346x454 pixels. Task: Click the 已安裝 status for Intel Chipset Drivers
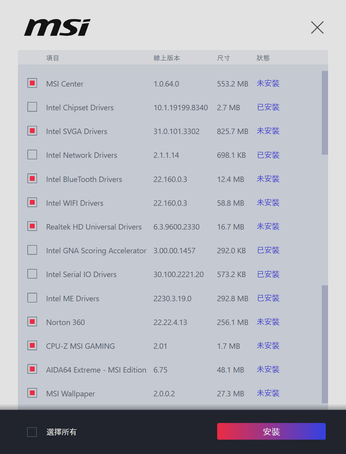coord(268,107)
